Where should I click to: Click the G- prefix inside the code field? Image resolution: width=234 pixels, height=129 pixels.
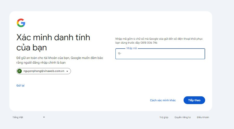[x=120, y=54]
